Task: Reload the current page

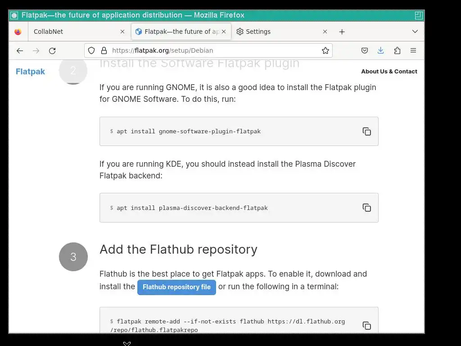Action: 52,50
